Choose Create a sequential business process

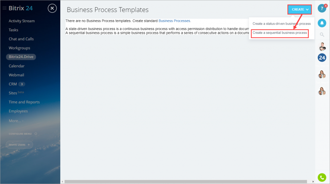(x=280, y=33)
